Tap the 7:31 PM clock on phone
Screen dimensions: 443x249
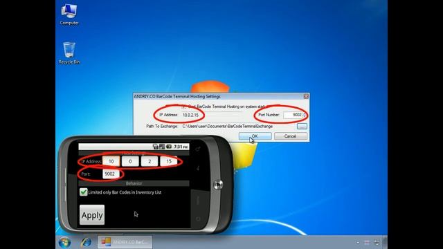tap(181, 147)
